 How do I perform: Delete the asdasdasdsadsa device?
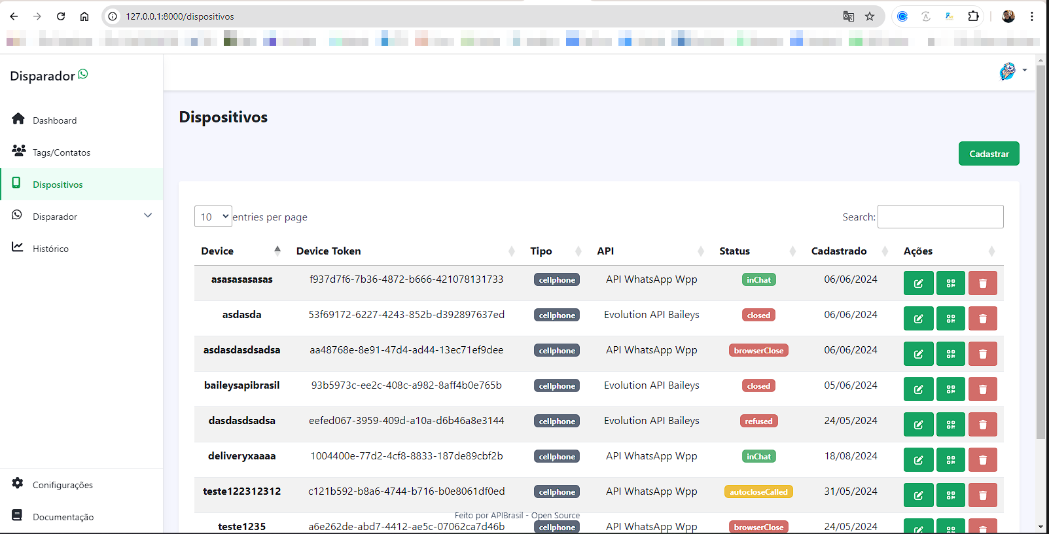pyautogui.click(x=983, y=354)
